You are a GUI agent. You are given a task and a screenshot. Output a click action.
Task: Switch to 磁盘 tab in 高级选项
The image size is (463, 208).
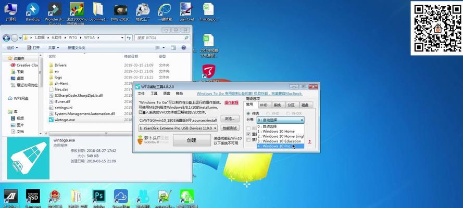coord(305,105)
